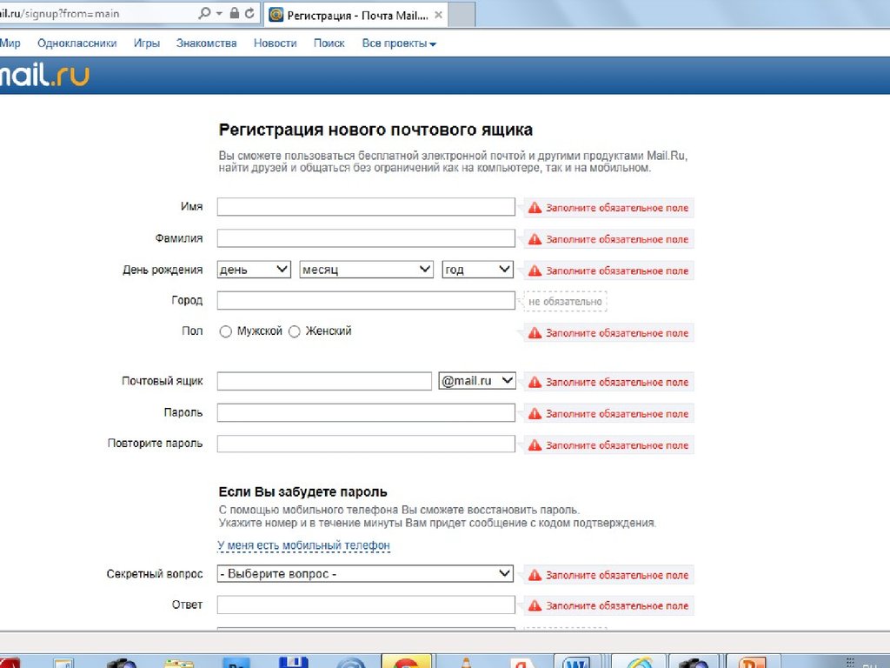The height and width of the screenshot is (668, 890).
Task: Click the Если Вы забудете пароль heading
Action: pos(302,492)
